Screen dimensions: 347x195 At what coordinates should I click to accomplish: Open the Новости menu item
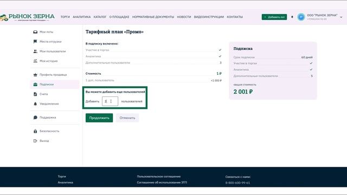pyautogui.click(x=184, y=17)
